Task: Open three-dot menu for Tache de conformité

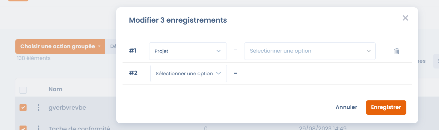Action: click(38, 128)
